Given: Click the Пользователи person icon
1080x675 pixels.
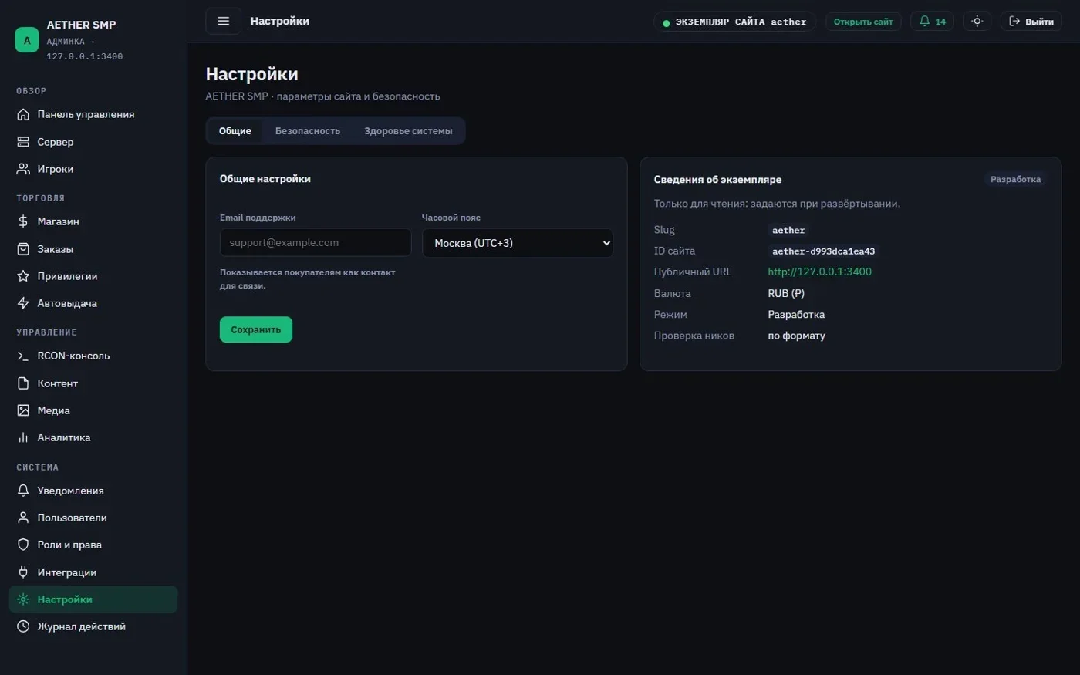Looking at the screenshot, I should tap(23, 518).
